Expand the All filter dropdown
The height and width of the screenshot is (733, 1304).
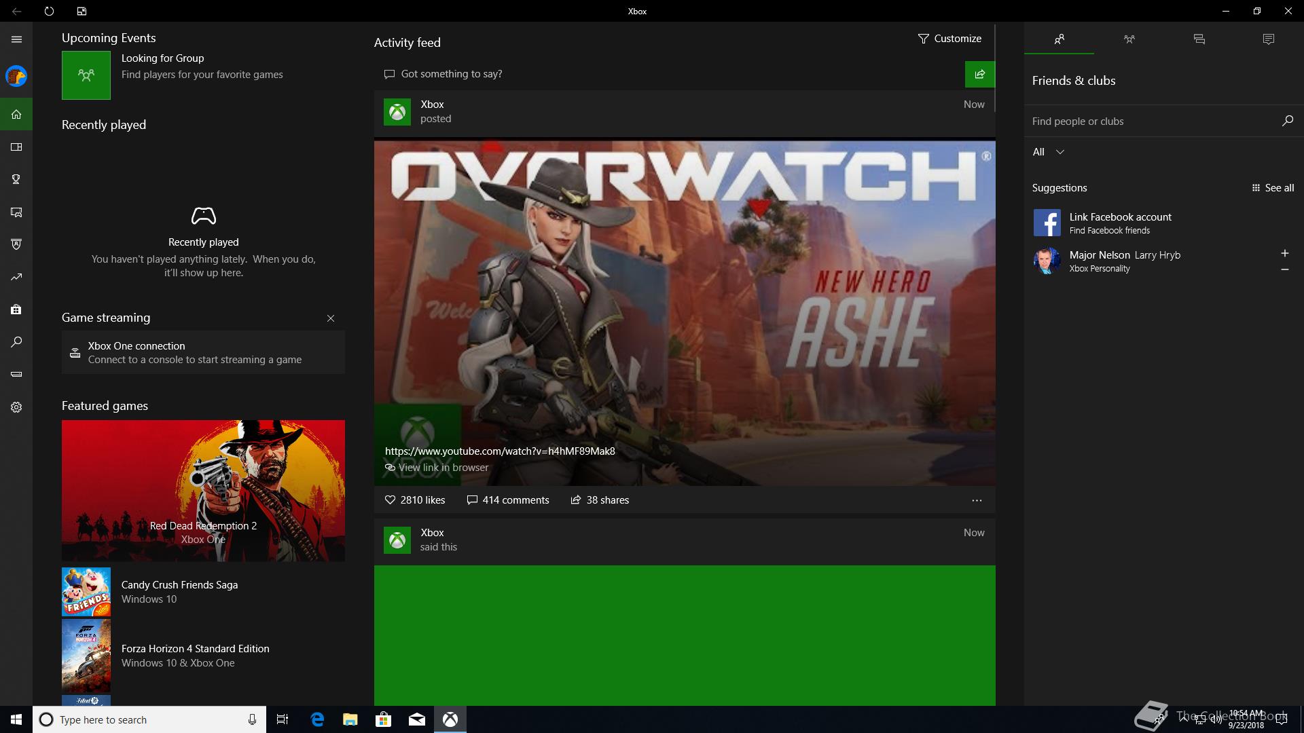click(1048, 152)
